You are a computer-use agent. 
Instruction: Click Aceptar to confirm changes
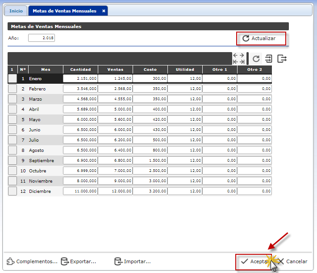(253, 261)
